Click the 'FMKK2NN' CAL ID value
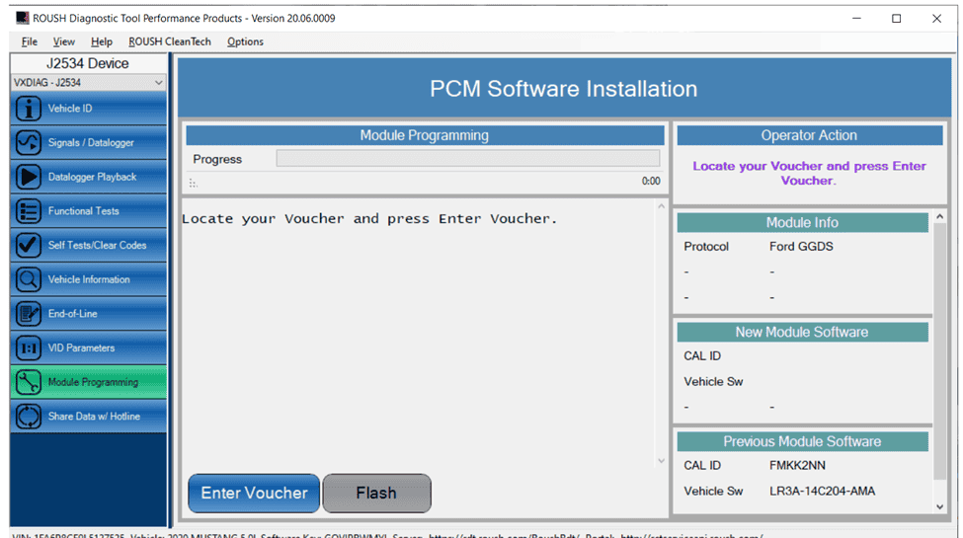 (x=797, y=466)
